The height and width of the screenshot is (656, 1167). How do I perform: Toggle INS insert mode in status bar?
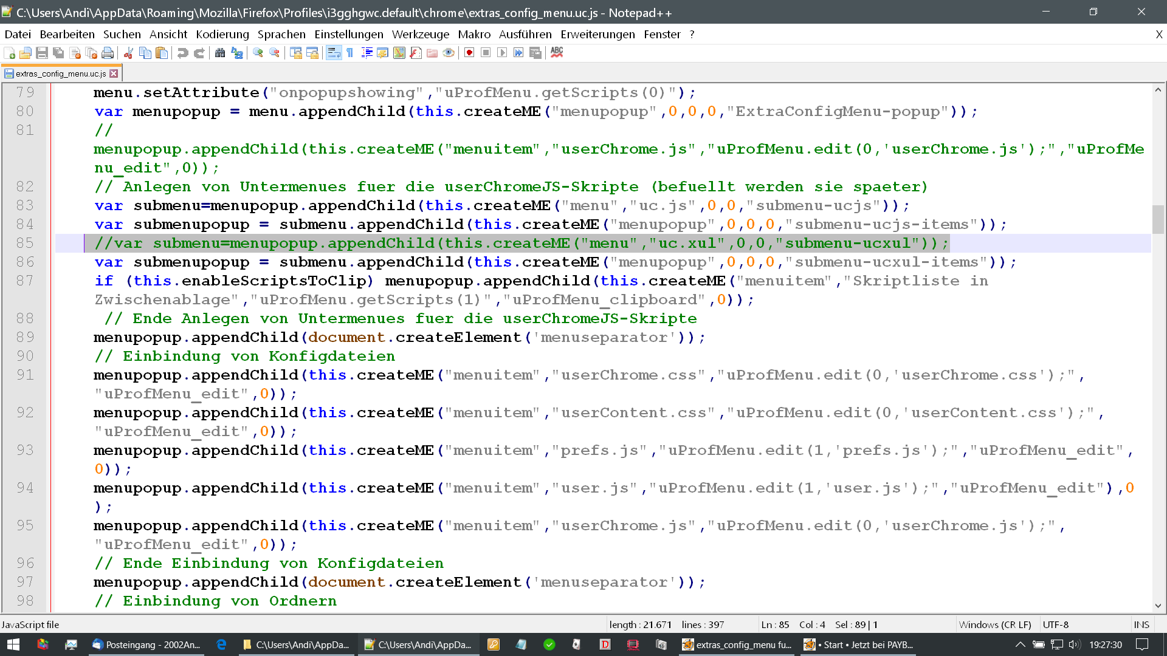pos(1141,624)
